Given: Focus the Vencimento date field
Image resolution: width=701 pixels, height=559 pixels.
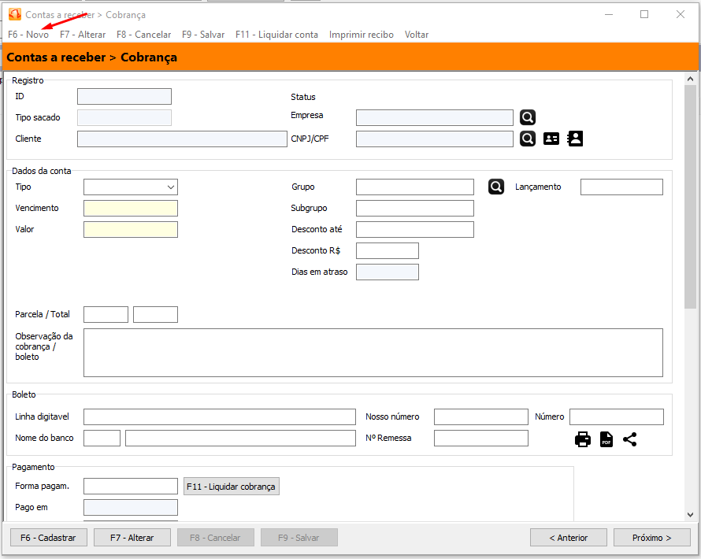Looking at the screenshot, I should click(131, 209).
